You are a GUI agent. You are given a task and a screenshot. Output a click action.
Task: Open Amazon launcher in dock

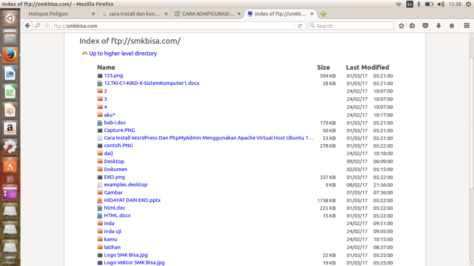pos(10,129)
